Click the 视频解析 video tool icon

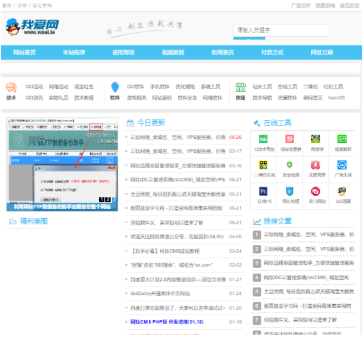click(x=341, y=140)
